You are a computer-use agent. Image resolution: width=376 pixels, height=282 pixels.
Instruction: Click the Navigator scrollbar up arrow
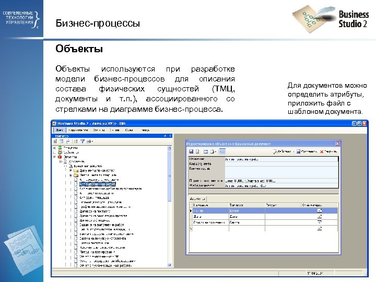(170, 148)
